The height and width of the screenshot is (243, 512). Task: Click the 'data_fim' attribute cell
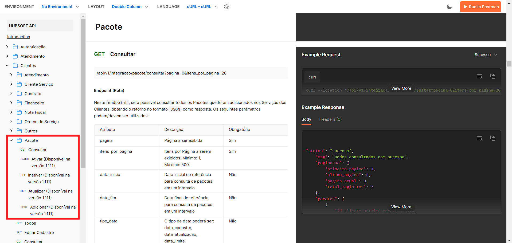click(126, 204)
